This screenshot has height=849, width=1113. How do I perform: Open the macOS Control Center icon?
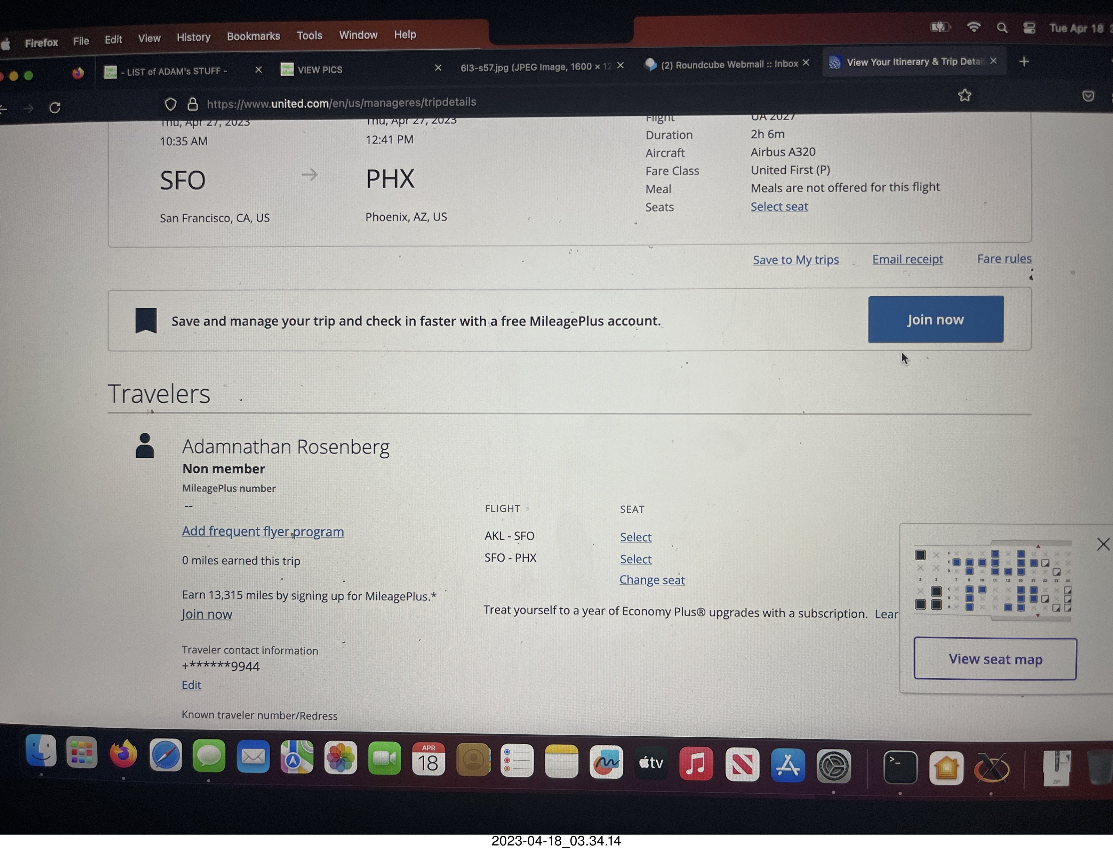click(x=1028, y=28)
